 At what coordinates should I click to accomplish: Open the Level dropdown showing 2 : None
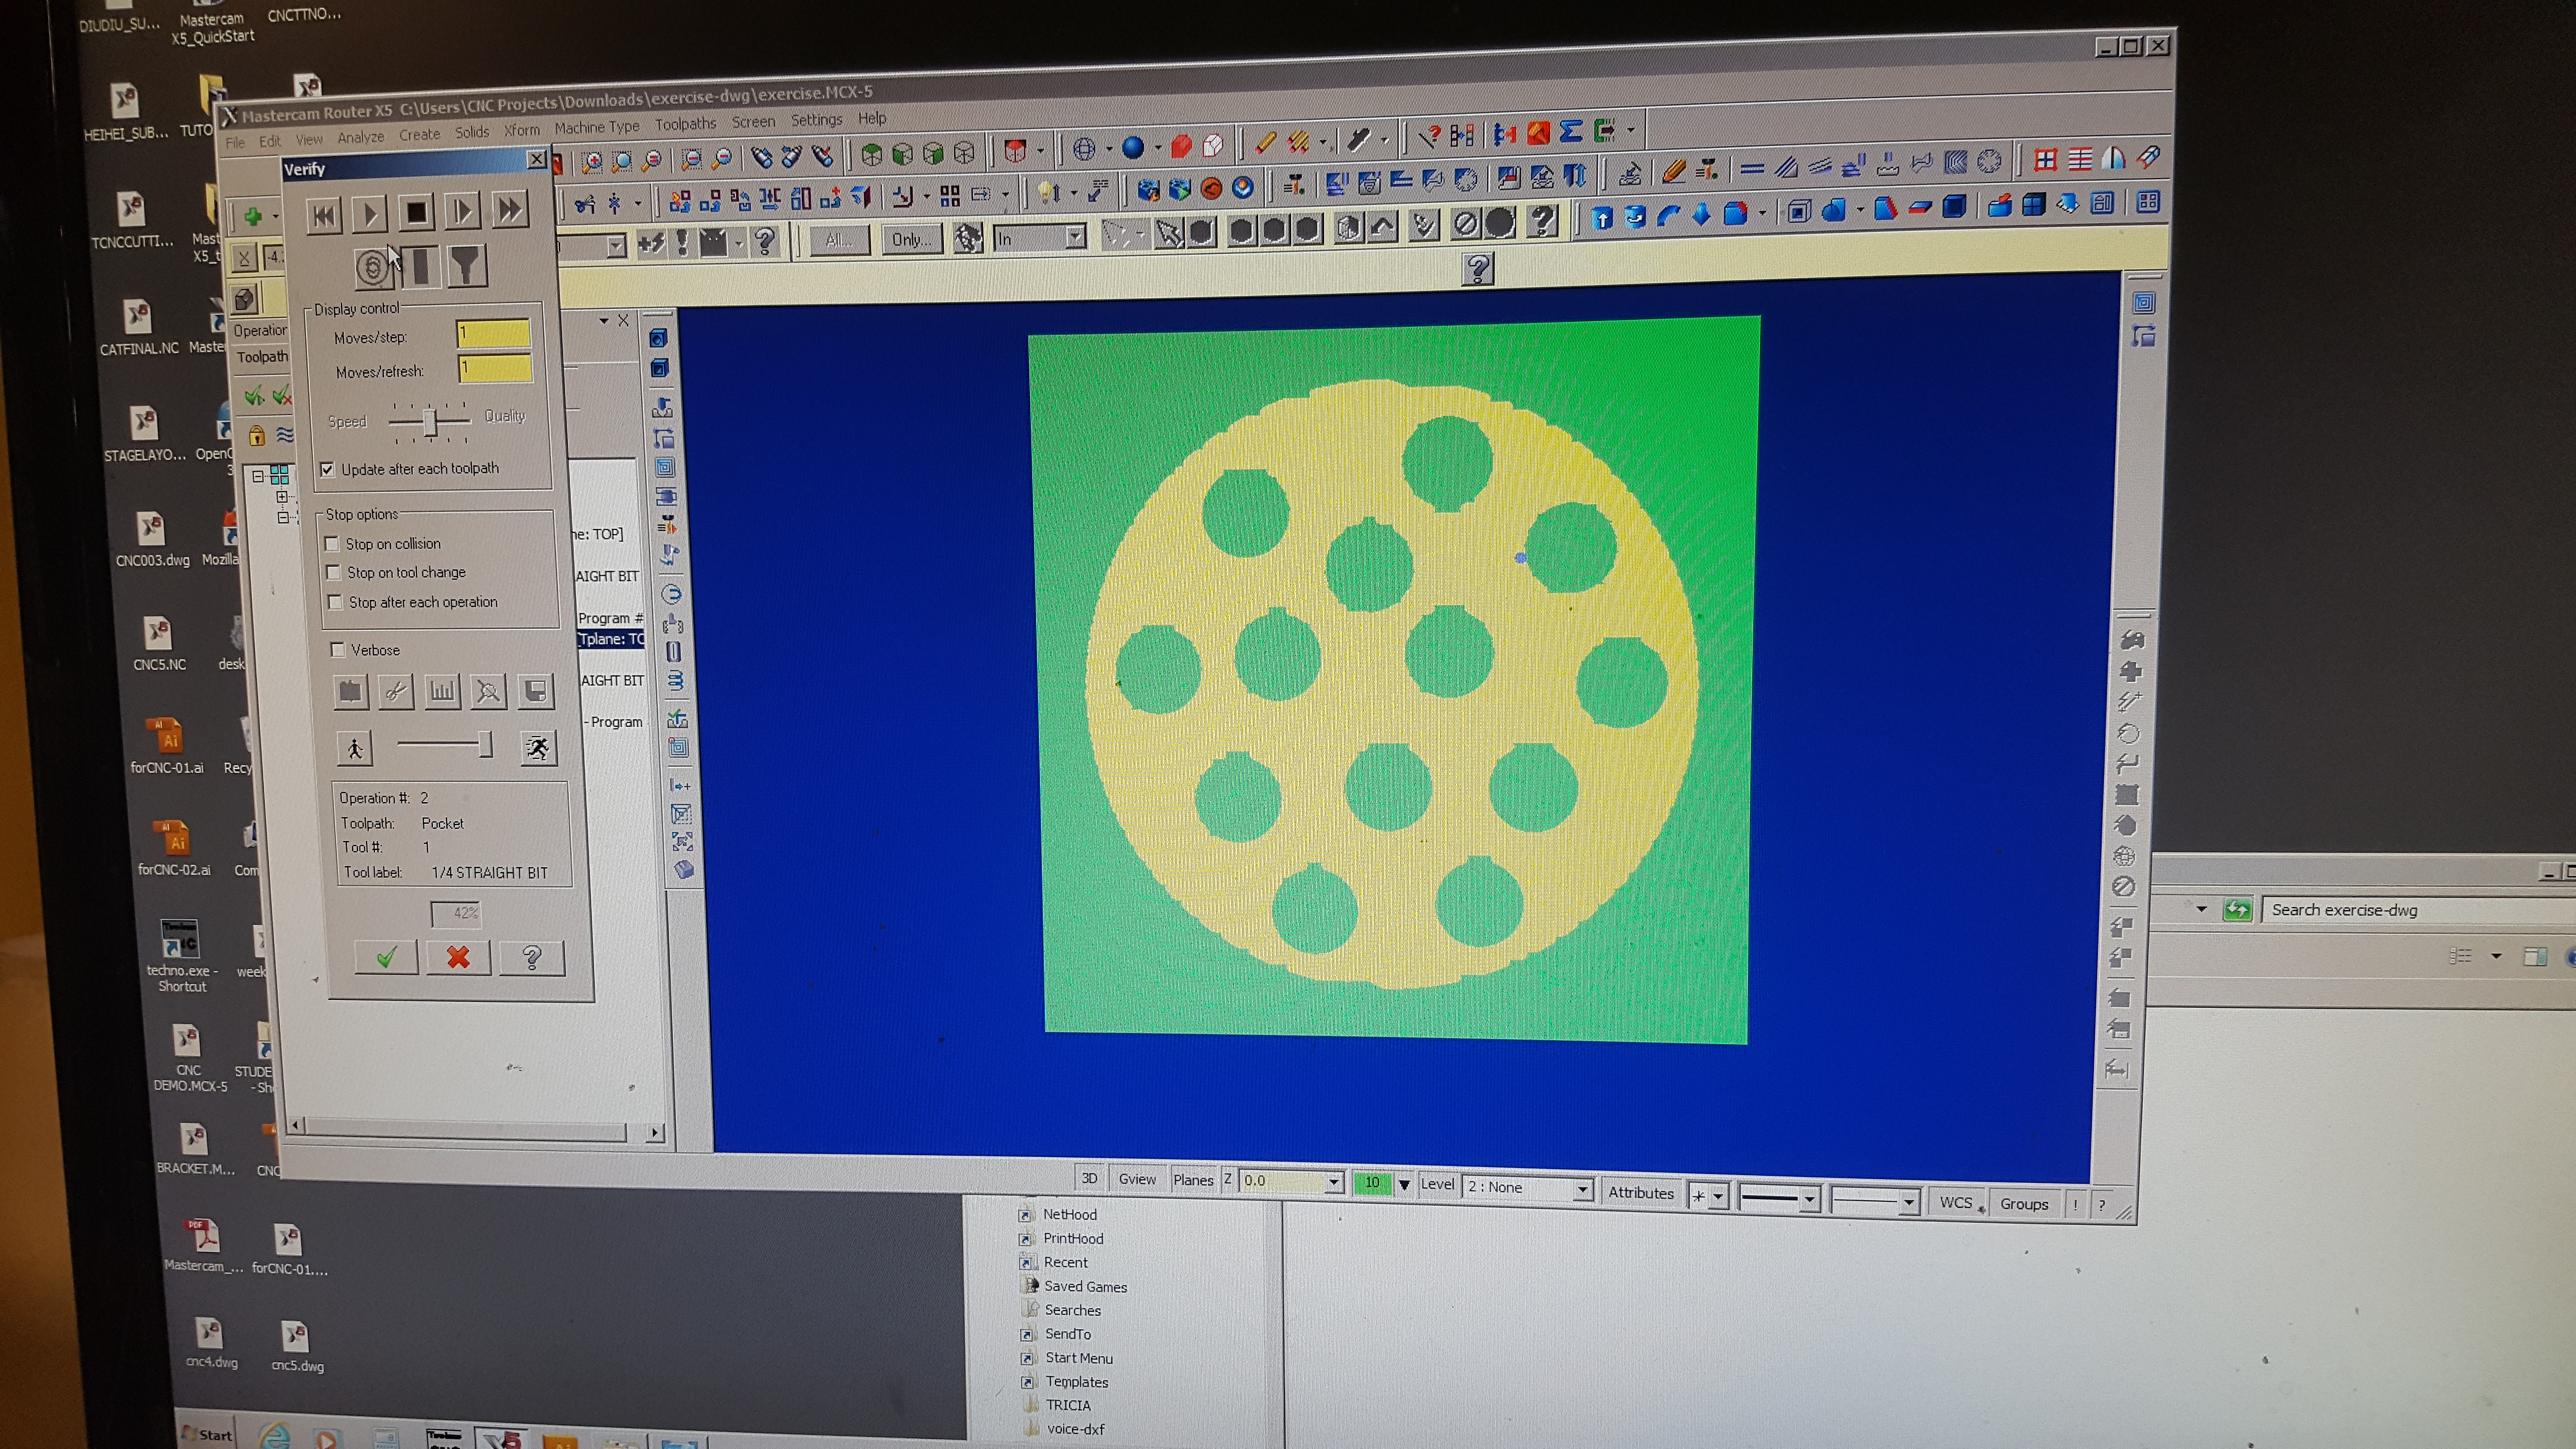click(1582, 1189)
